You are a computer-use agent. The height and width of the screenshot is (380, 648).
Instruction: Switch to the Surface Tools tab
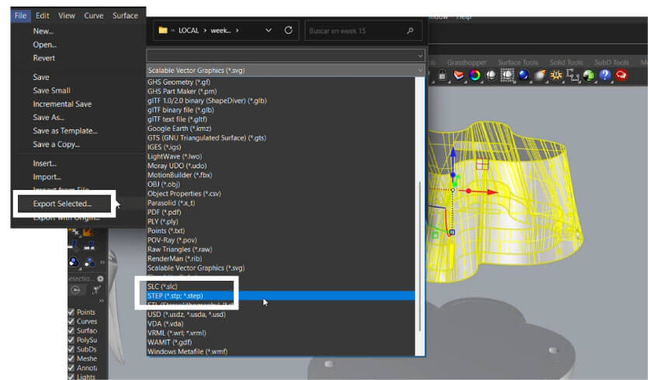518,62
